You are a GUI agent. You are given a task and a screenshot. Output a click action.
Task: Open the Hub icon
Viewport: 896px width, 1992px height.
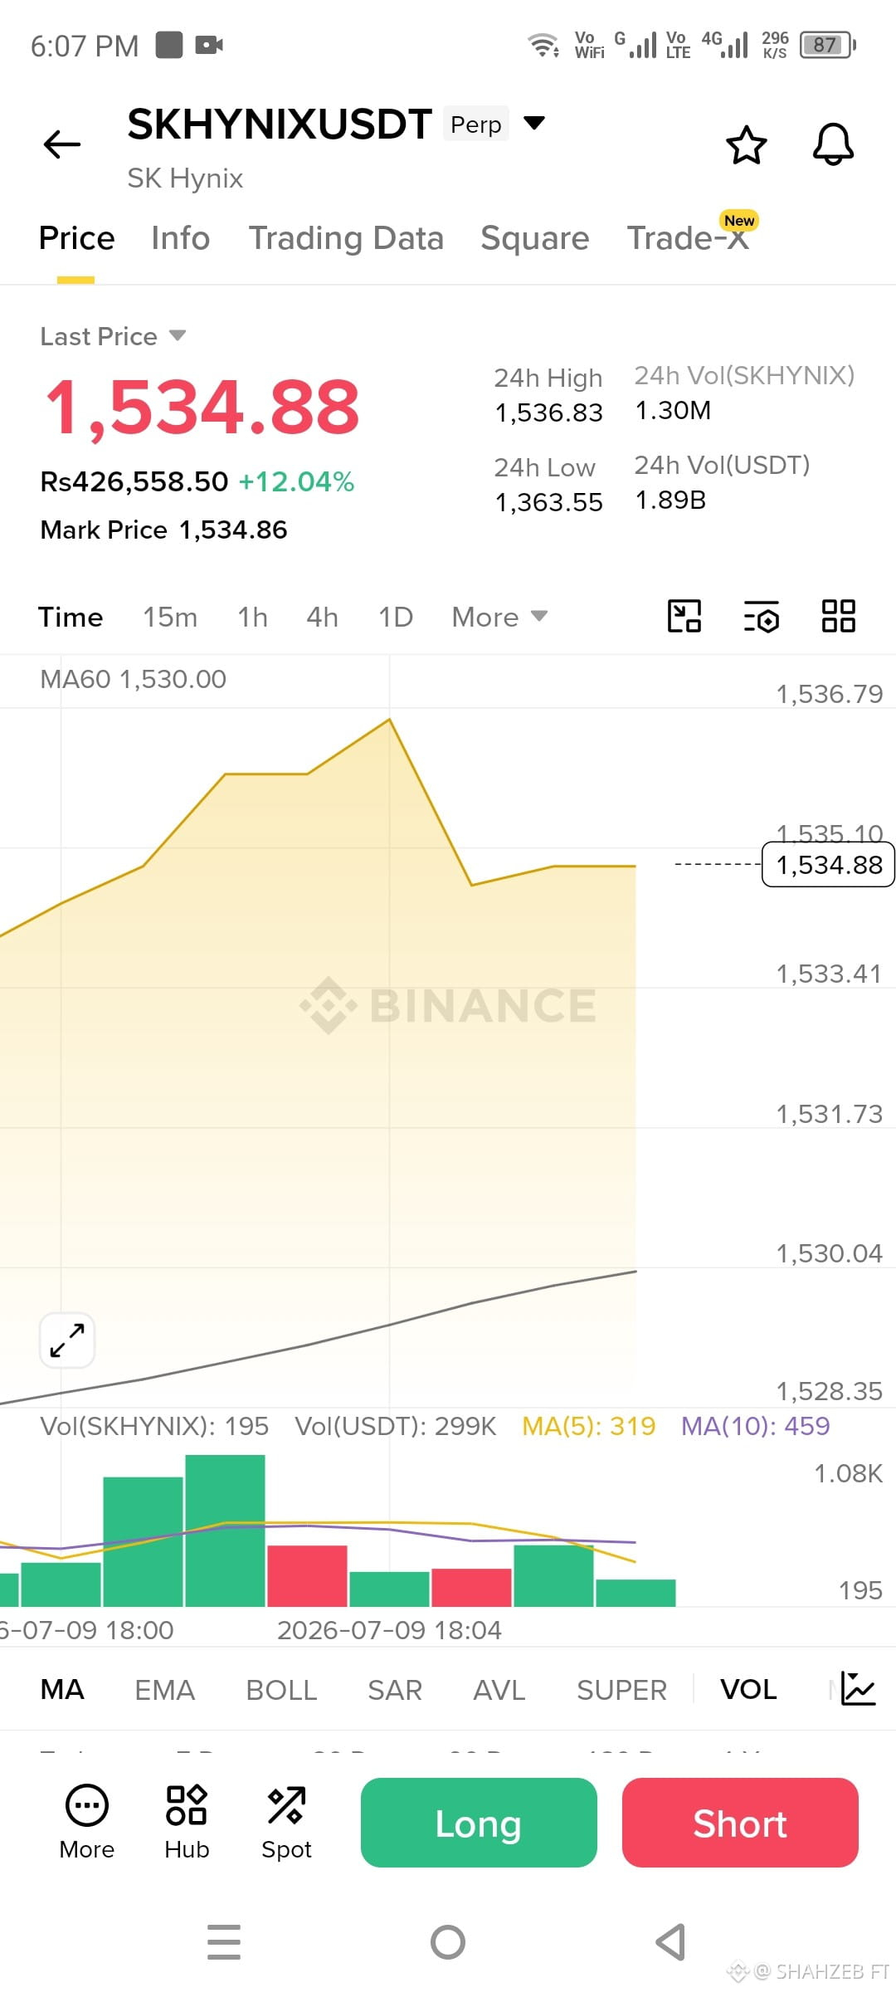pyautogui.click(x=187, y=1822)
